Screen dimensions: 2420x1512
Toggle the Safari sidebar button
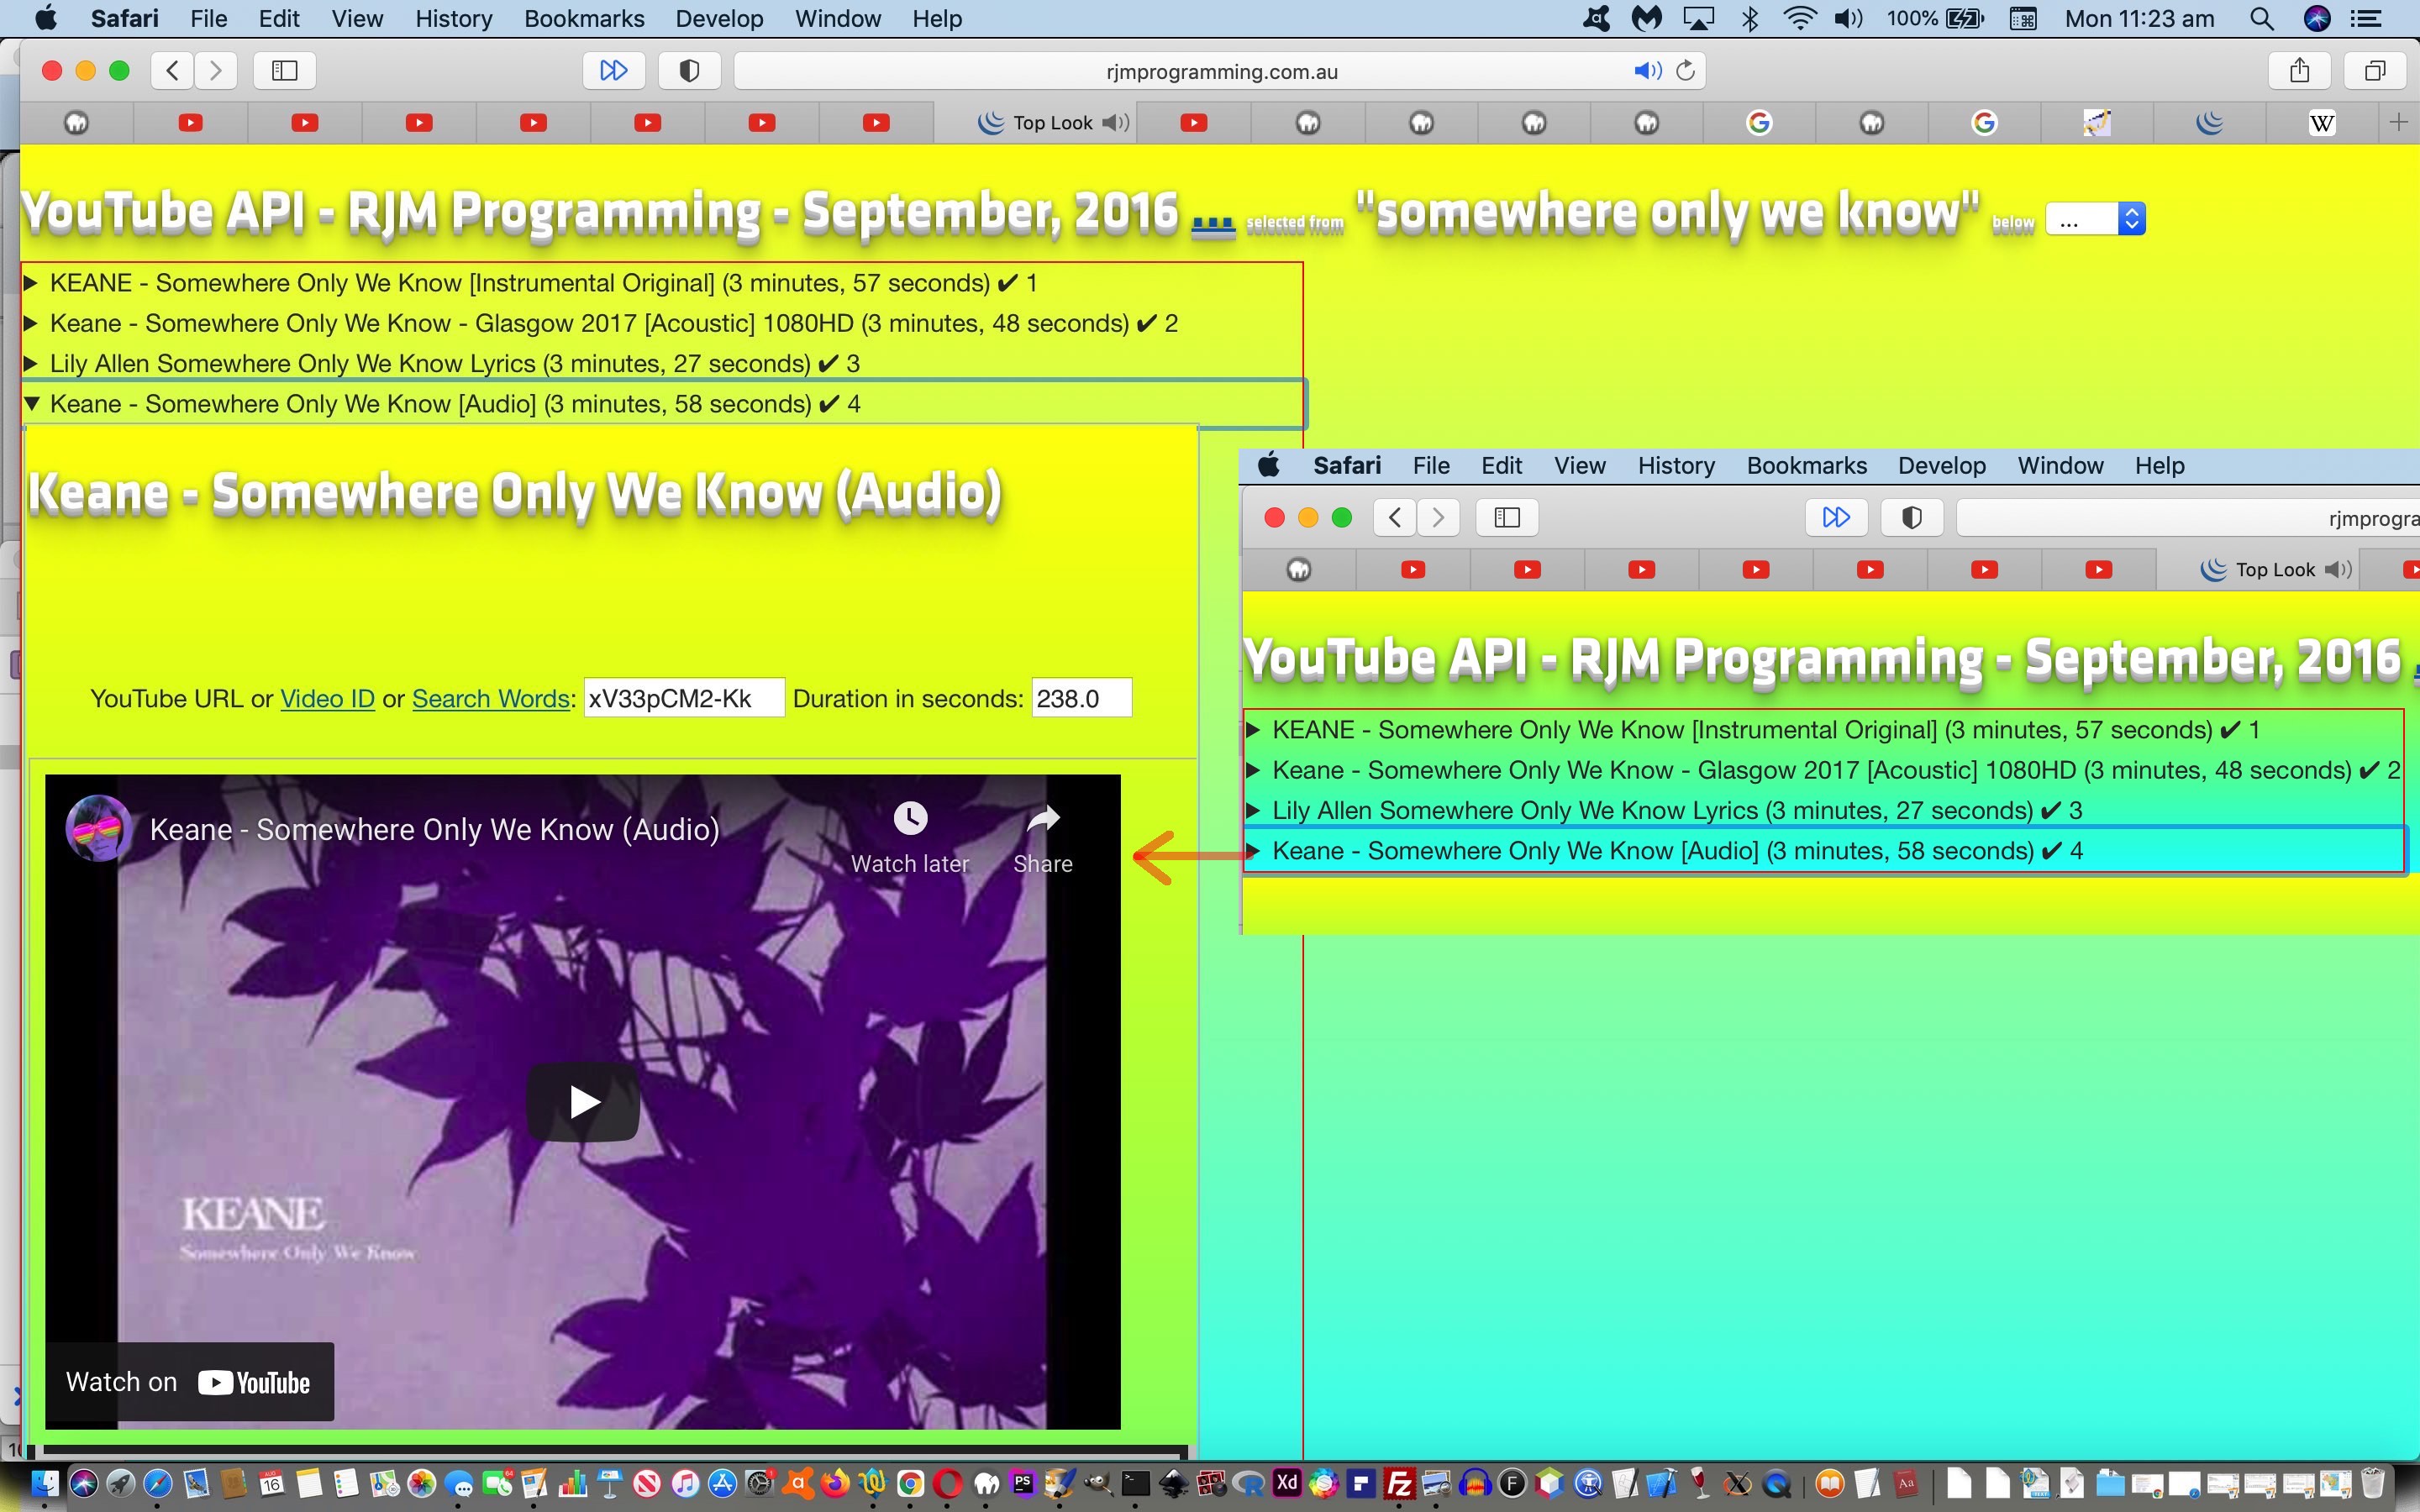(x=285, y=70)
